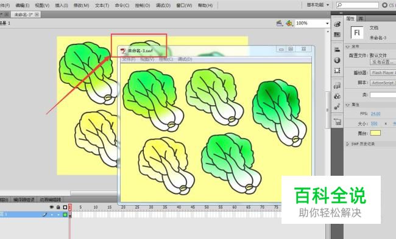
Task: Open the Swatches grid panel icon
Action: point(337,34)
